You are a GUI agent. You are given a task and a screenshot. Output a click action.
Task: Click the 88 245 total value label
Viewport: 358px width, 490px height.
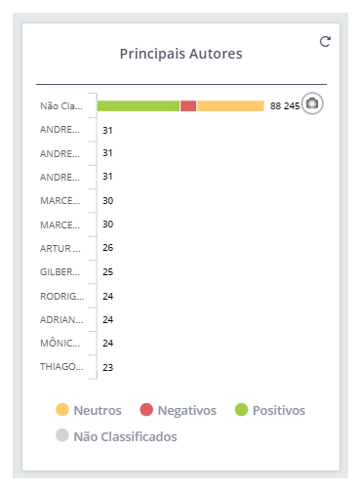[x=285, y=106]
